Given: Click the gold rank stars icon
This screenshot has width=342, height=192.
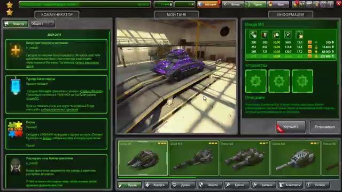Looking at the screenshot, I should coord(10,9).
